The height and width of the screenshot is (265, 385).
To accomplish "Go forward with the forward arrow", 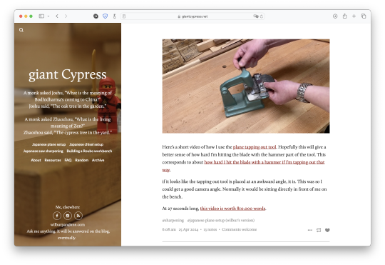I will coord(66,16).
